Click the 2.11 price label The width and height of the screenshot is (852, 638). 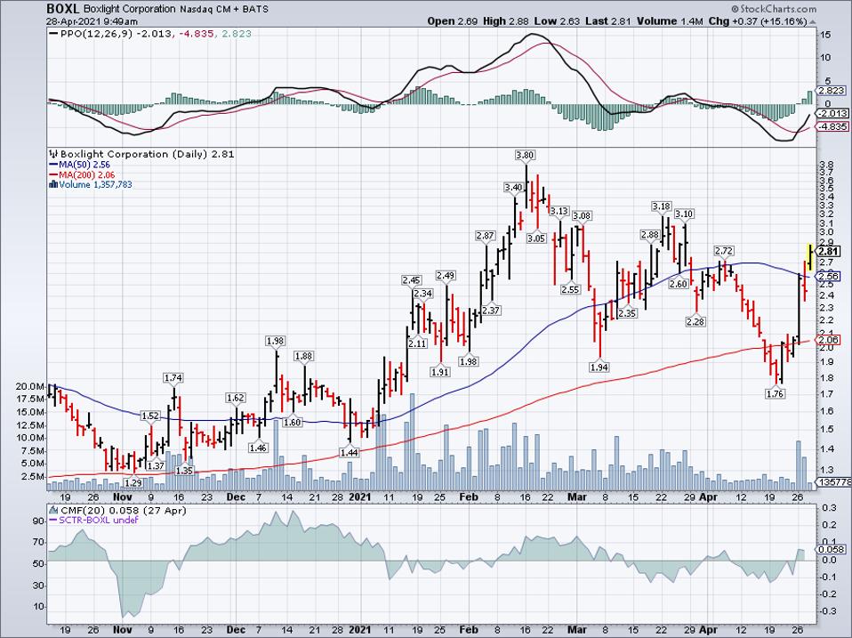coord(417,343)
